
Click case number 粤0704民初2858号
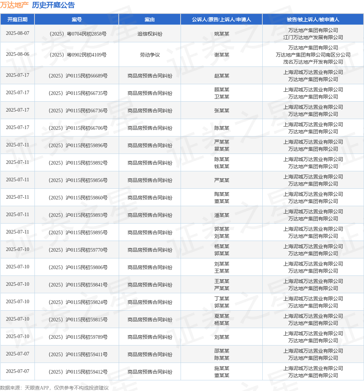(x=78, y=34)
